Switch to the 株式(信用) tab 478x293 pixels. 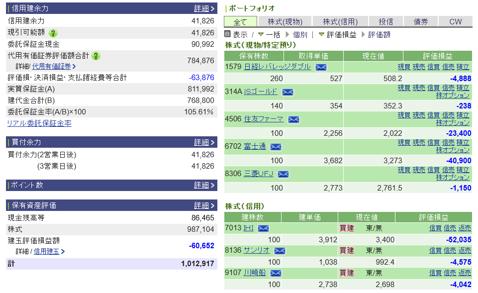tap(340, 21)
